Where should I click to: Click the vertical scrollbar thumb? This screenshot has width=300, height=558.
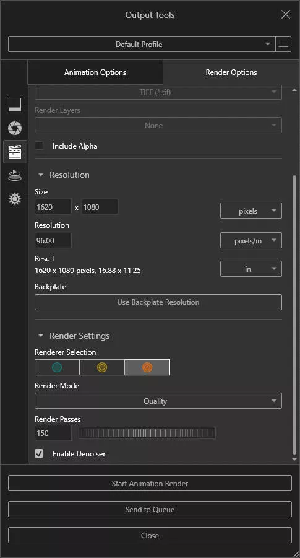pos(294,315)
